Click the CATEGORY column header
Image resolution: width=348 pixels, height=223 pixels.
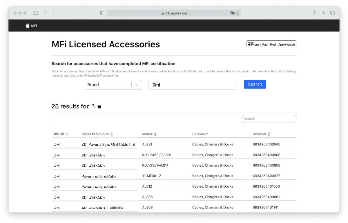tap(200, 134)
